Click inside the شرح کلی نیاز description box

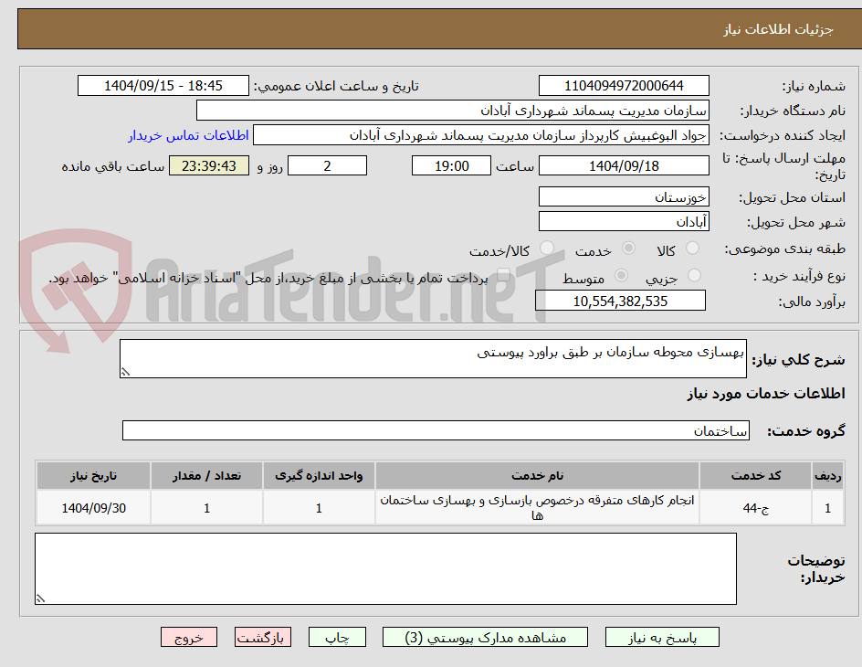point(435,358)
